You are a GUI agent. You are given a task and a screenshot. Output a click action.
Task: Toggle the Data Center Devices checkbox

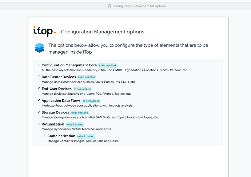pyautogui.click(x=39, y=77)
